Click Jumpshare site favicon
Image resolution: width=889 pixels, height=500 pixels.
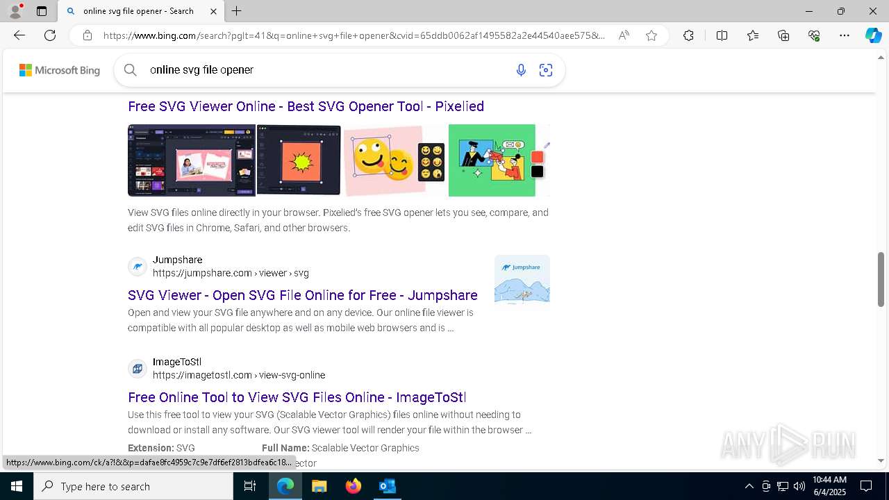coord(138,267)
